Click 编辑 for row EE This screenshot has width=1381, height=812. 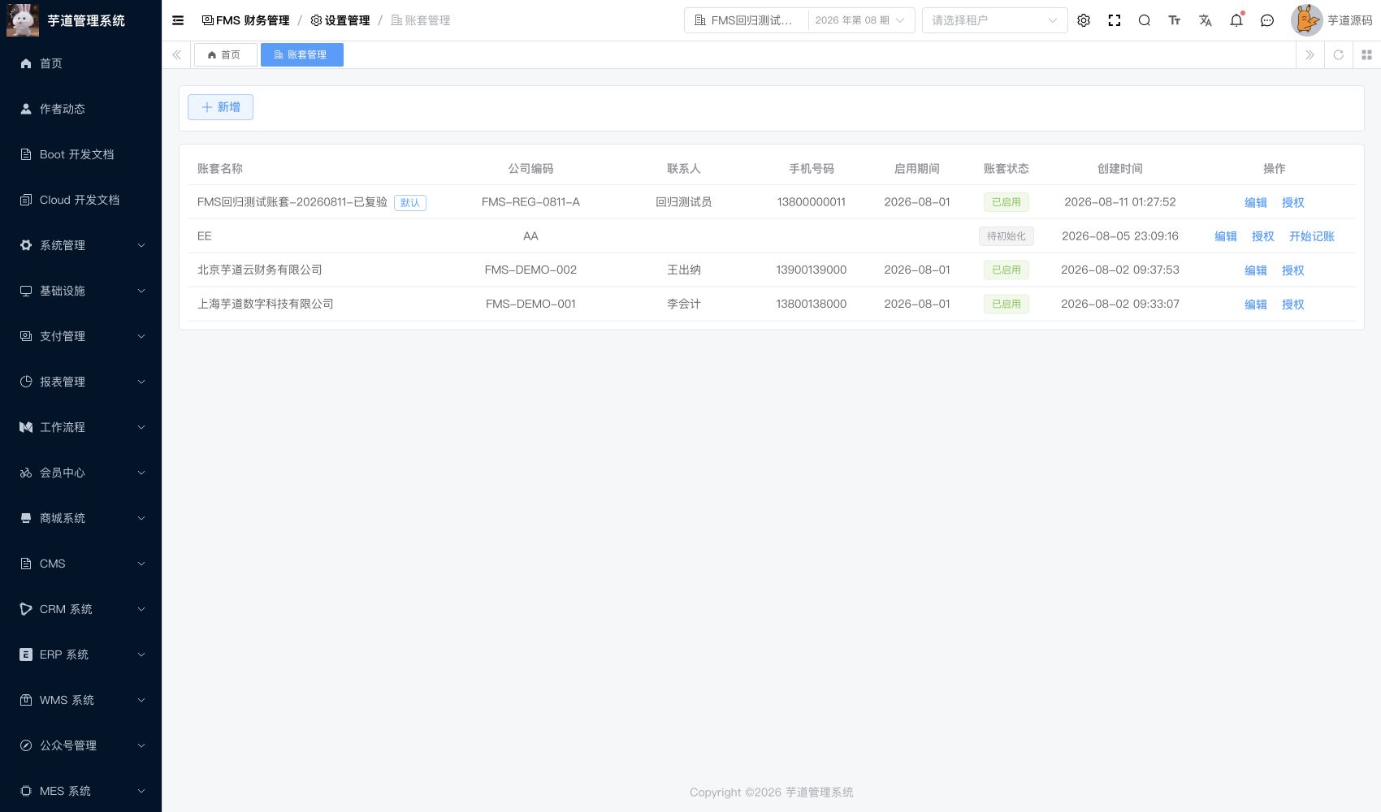(x=1226, y=236)
